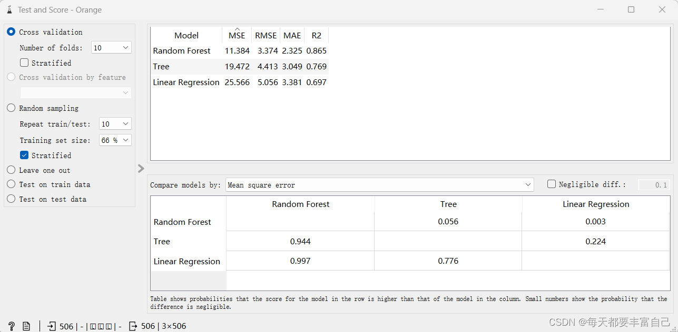Image resolution: width=678 pixels, height=332 pixels.
Task: Click RMSE value 5.056
Action: [x=268, y=82]
